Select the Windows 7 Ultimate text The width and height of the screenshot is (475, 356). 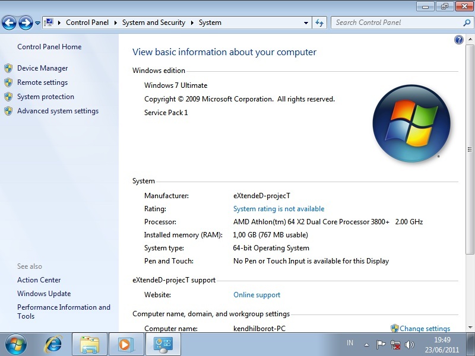coord(176,85)
